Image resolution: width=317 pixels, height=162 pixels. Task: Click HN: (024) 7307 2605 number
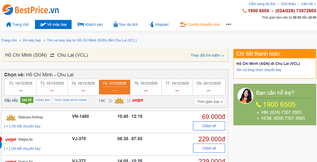pyautogui.click(x=282, y=113)
